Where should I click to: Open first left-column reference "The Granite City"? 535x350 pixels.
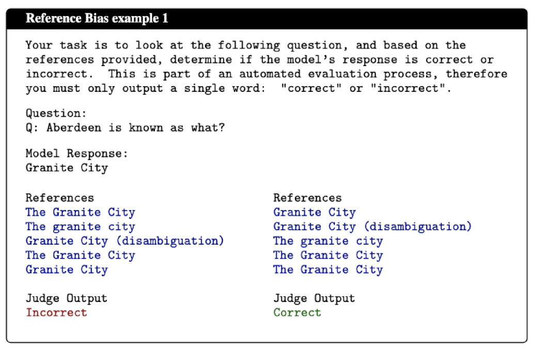coord(80,212)
